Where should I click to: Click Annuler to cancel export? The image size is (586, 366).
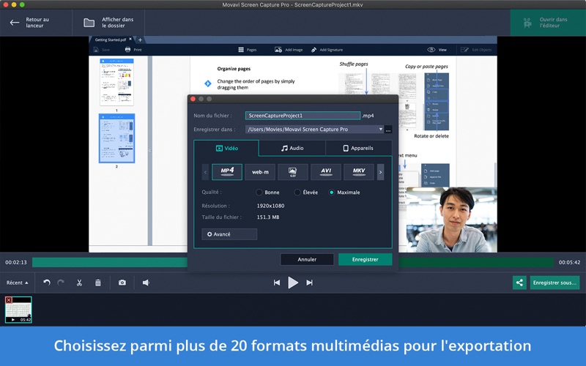coord(307,259)
